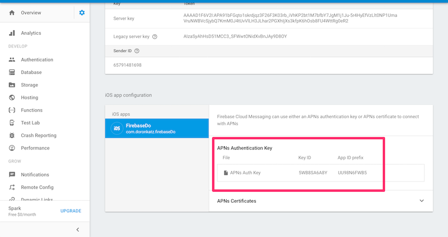Click the Analytics bar chart icon

pyautogui.click(x=12, y=33)
